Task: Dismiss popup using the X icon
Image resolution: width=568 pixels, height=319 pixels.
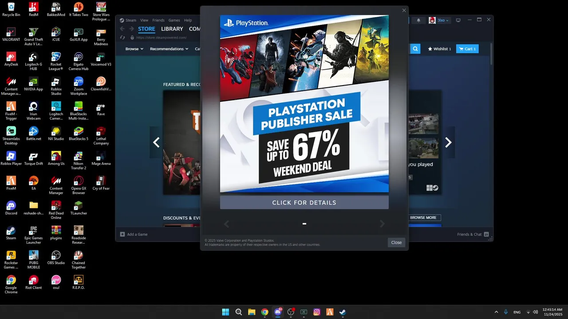Action: (404, 10)
